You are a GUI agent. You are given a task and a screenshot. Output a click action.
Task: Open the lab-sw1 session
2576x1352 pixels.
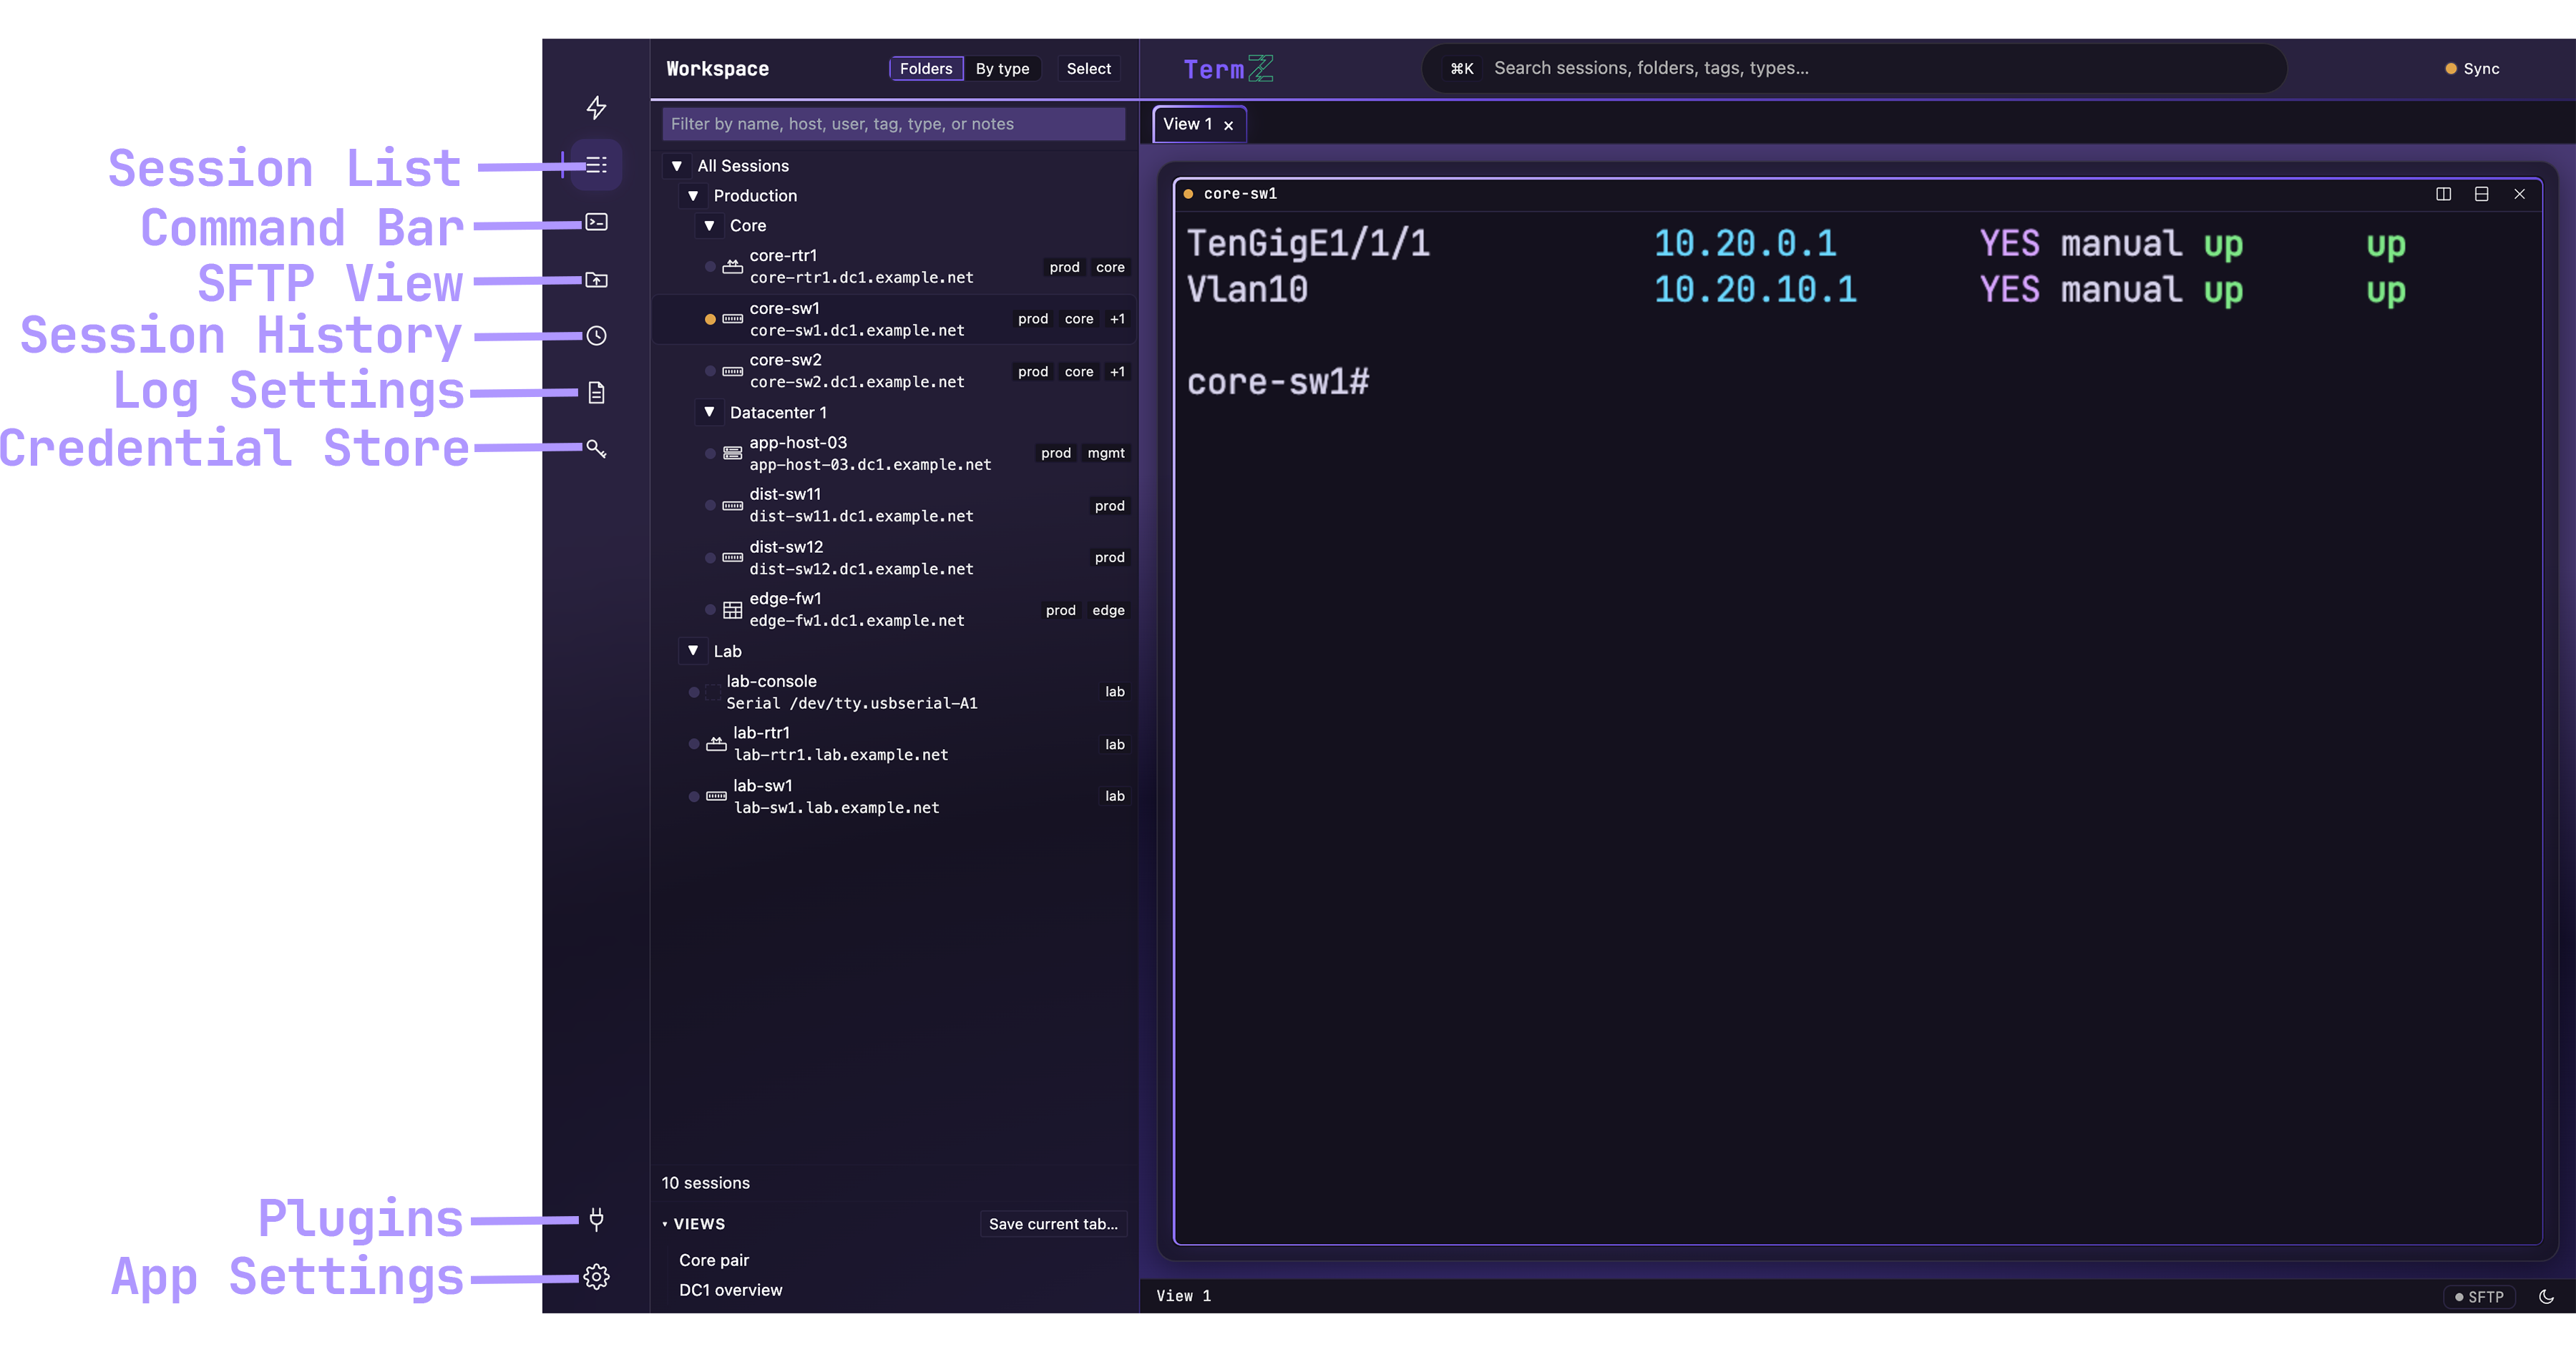[x=894, y=796]
